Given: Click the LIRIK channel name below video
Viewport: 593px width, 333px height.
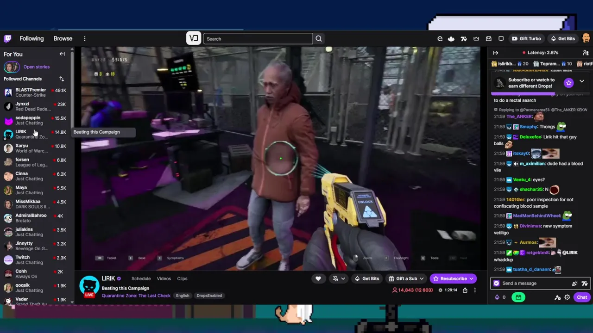Looking at the screenshot, I should [108, 278].
